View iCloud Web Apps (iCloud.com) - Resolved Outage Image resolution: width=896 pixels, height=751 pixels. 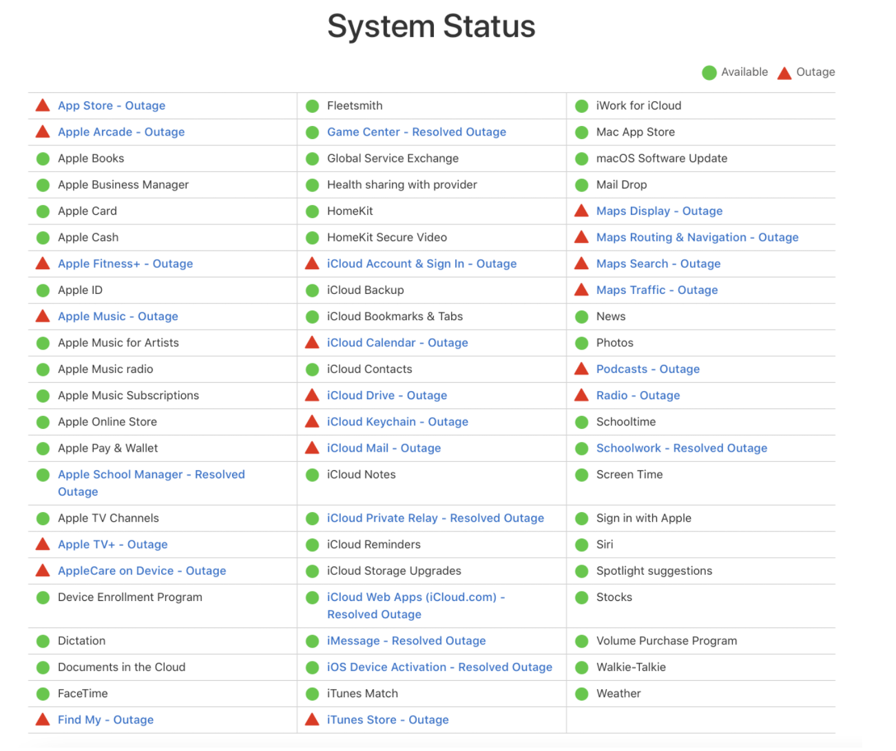point(417,606)
